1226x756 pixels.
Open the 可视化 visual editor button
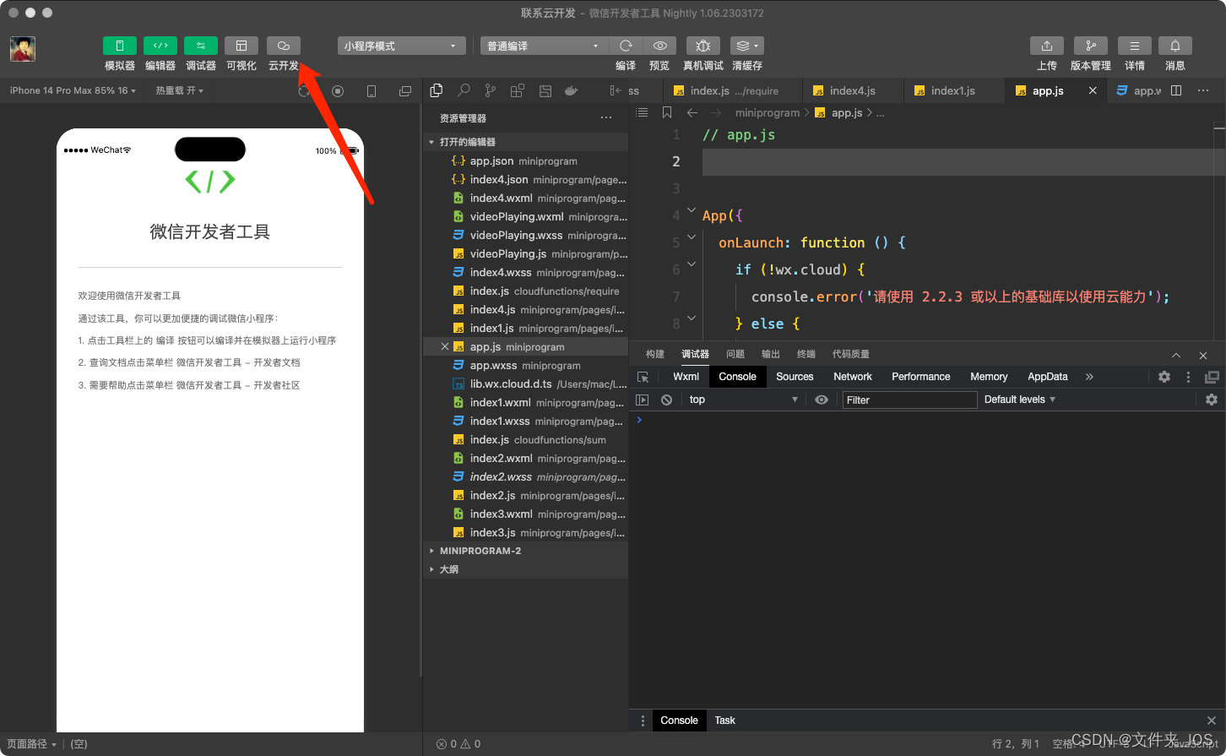pyautogui.click(x=241, y=46)
